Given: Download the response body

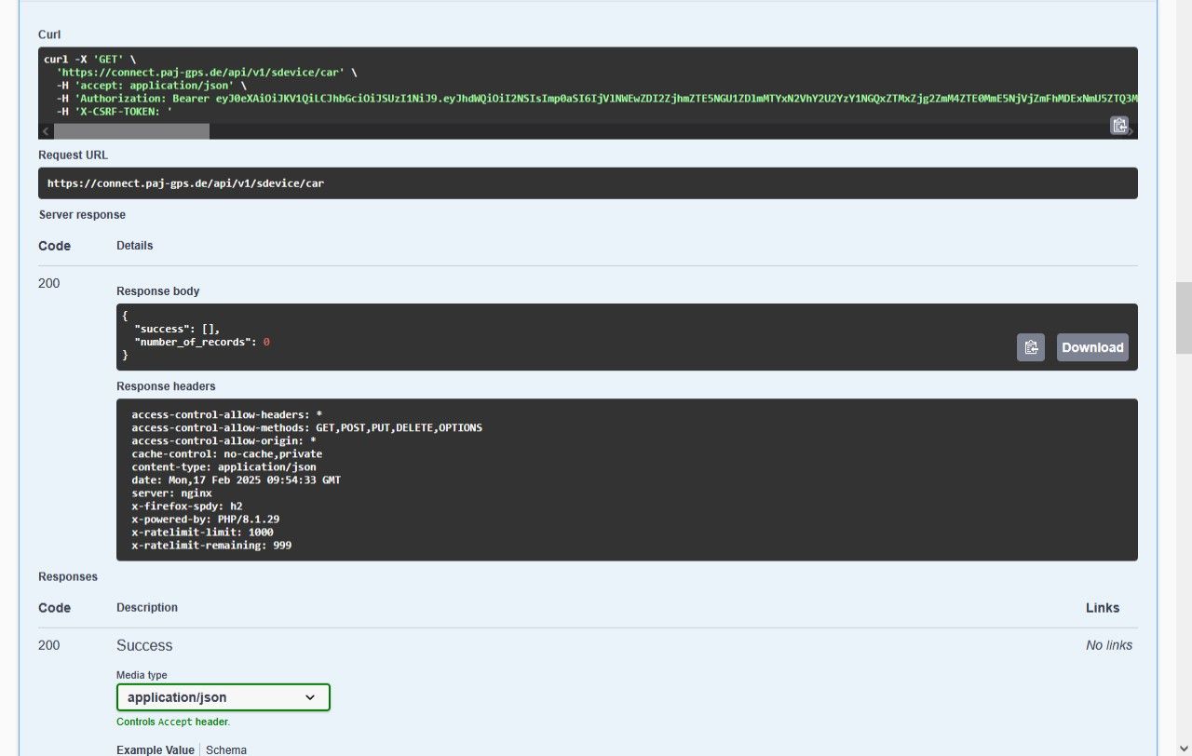Looking at the screenshot, I should coord(1092,347).
